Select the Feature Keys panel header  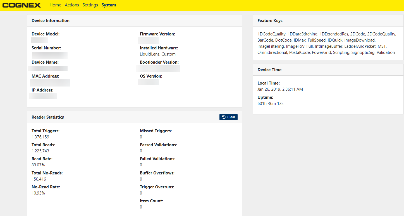click(x=270, y=21)
